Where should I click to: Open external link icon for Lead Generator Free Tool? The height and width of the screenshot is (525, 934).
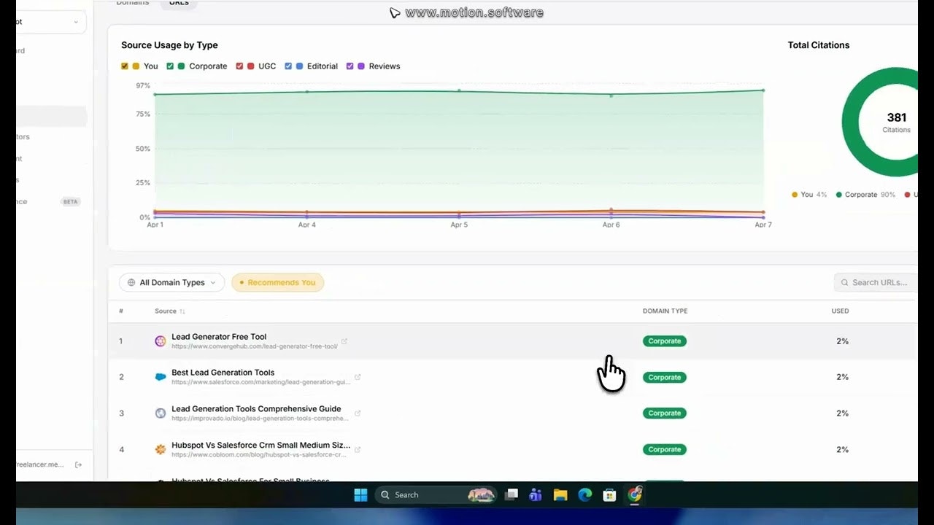click(344, 341)
